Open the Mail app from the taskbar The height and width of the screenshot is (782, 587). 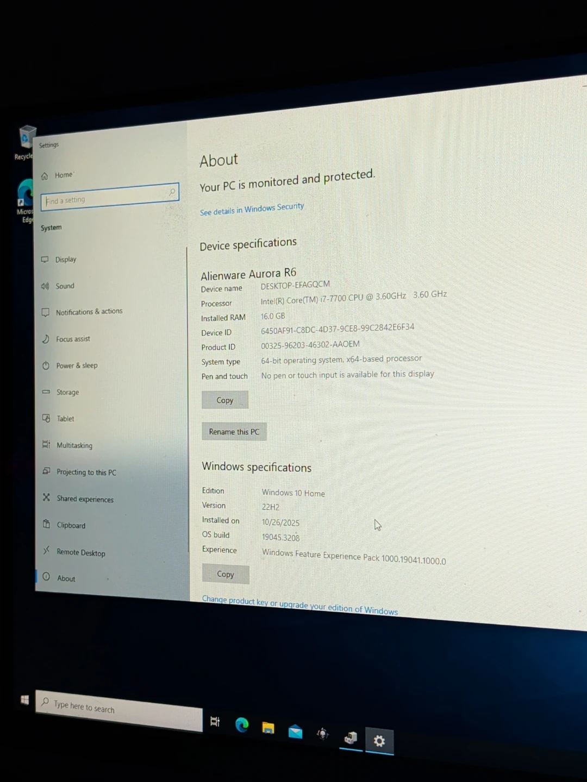tap(295, 731)
